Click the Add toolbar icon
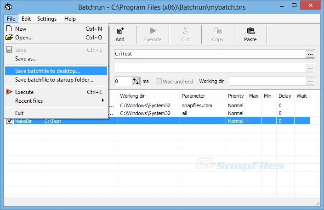The image size is (324, 210). tap(120, 31)
